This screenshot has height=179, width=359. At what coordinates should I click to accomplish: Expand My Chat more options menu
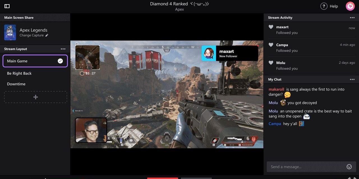click(352, 79)
